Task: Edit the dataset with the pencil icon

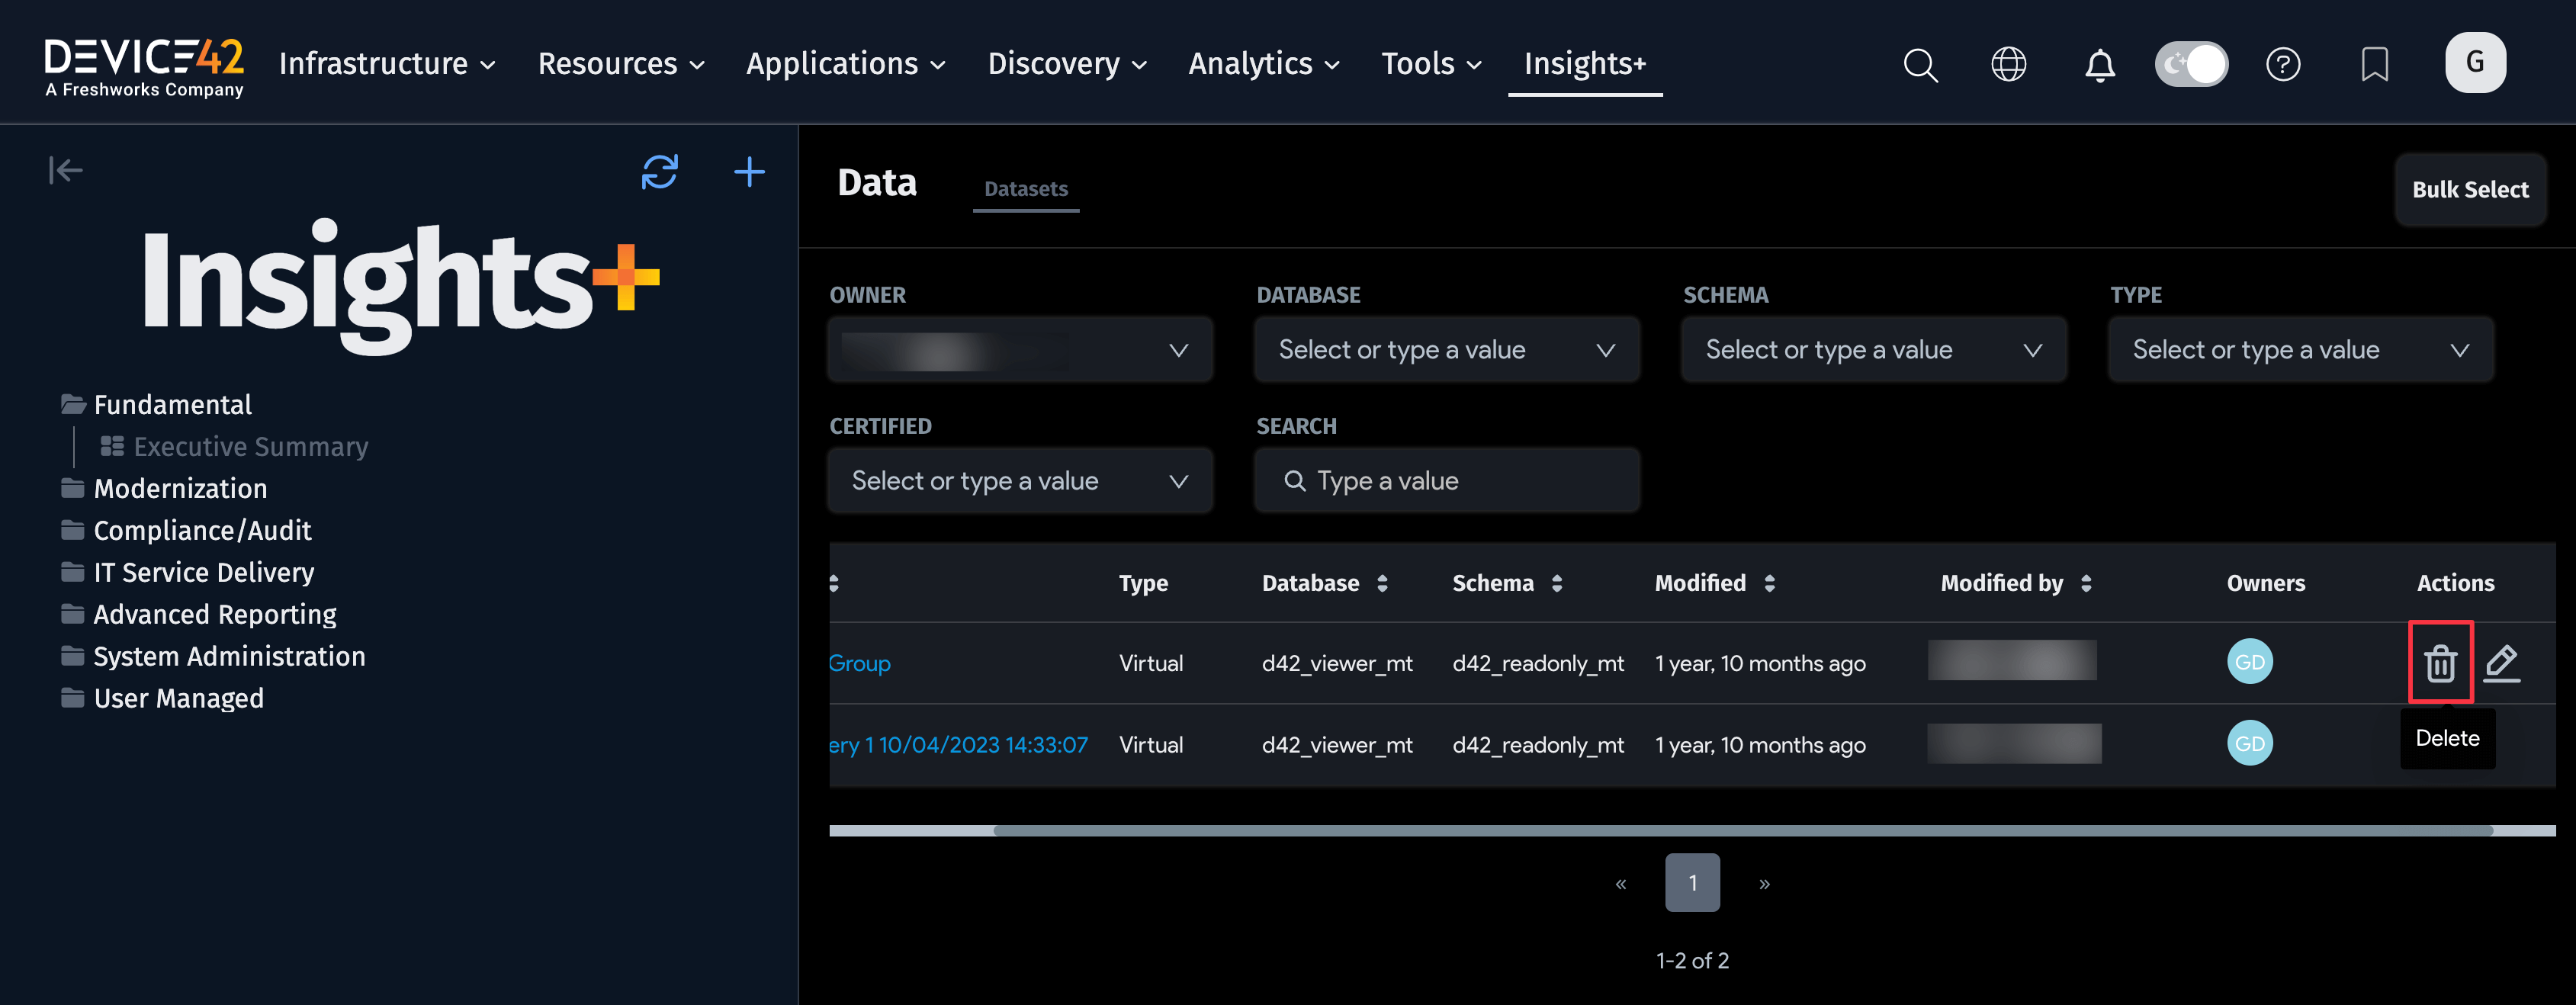Action: (2503, 662)
